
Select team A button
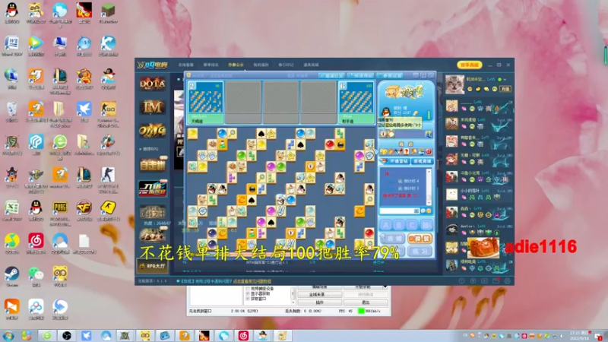[386, 224]
